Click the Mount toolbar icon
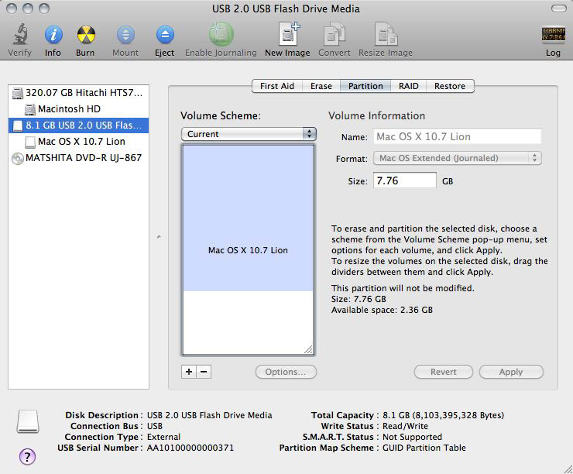The height and width of the screenshot is (474, 573). pyautogui.click(x=125, y=35)
